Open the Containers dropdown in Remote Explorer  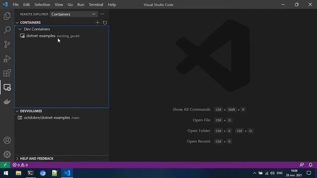pos(74,14)
